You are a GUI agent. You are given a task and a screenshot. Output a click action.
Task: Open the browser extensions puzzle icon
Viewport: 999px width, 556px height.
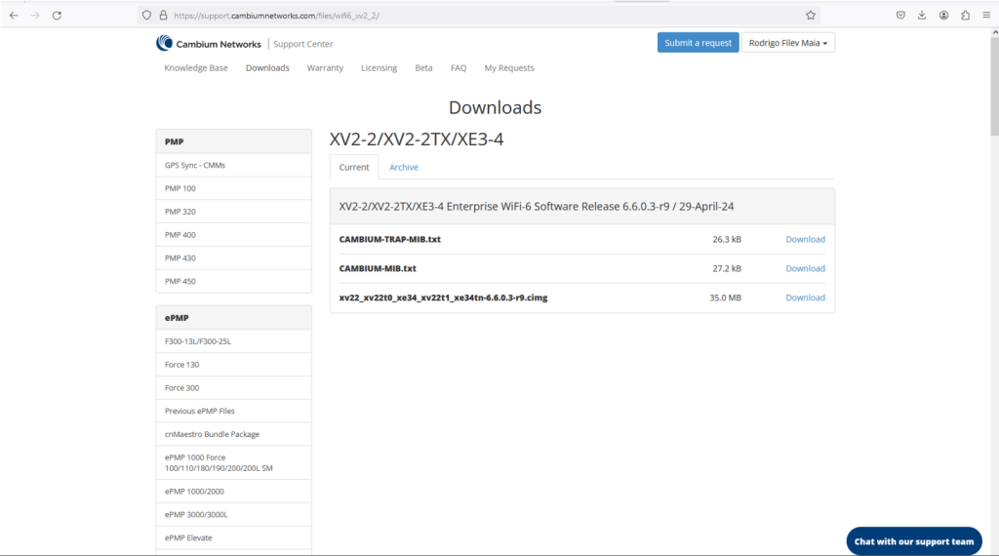(965, 16)
